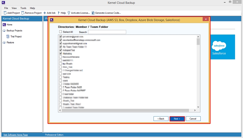The width and height of the screenshot is (243, 138).
Task: Open the Tools menu
Action: coord(23,8)
